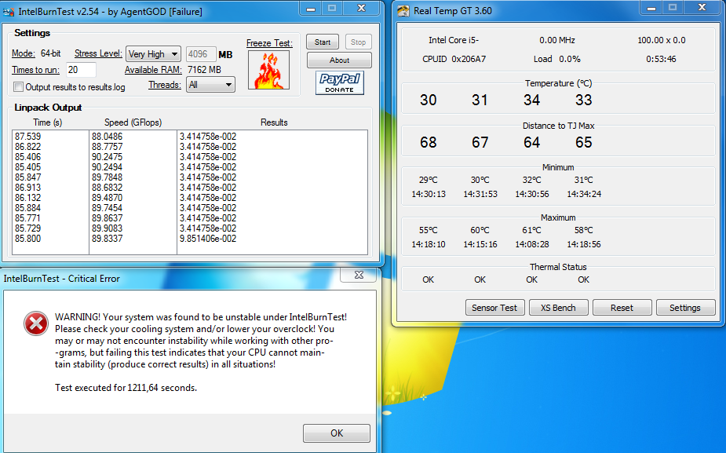Screen dimensions: 726x453
Task: Close the Critical Error dialog with X
Action: [x=359, y=275]
